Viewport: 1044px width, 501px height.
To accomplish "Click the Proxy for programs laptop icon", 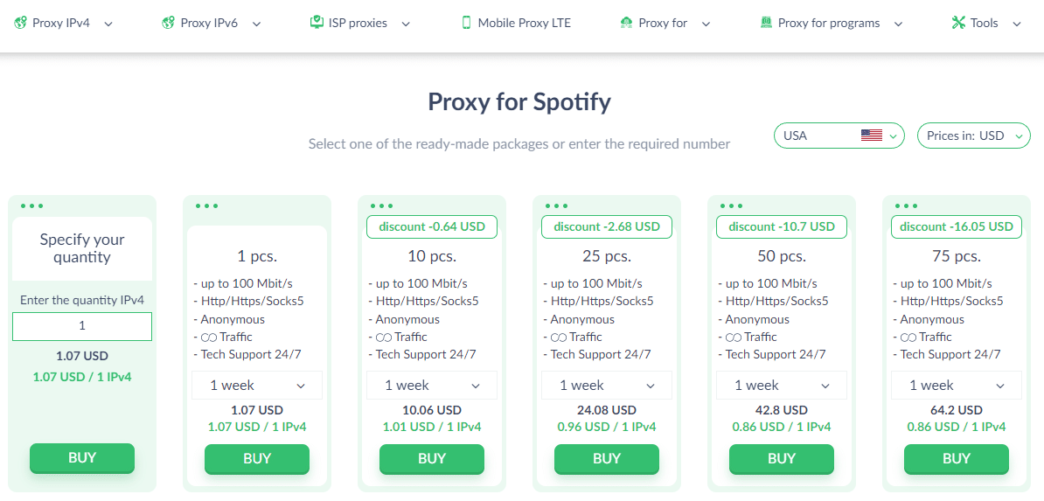I will [766, 23].
